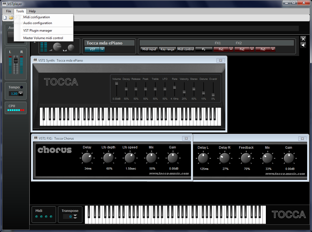
Task: Open the Fx2 dropdown arrow
Action: click(x=252, y=49)
